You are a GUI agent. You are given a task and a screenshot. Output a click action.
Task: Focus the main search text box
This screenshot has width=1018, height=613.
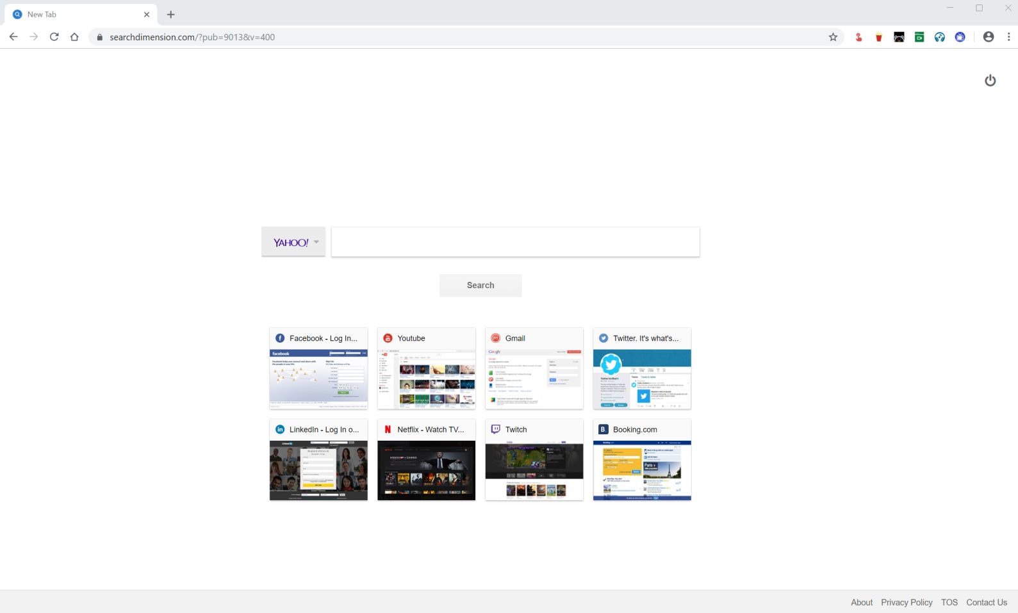pyautogui.click(x=515, y=242)
